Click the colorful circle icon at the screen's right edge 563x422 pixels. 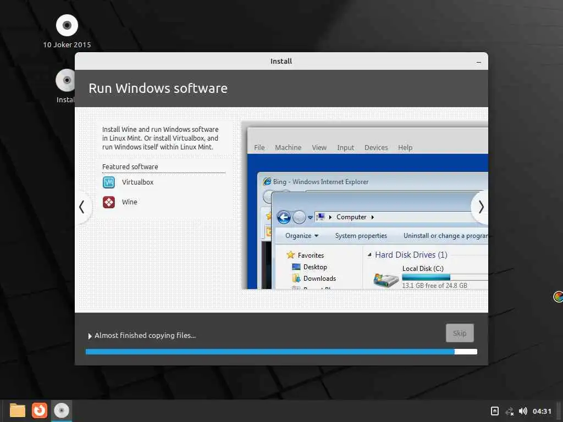[559, 297]
